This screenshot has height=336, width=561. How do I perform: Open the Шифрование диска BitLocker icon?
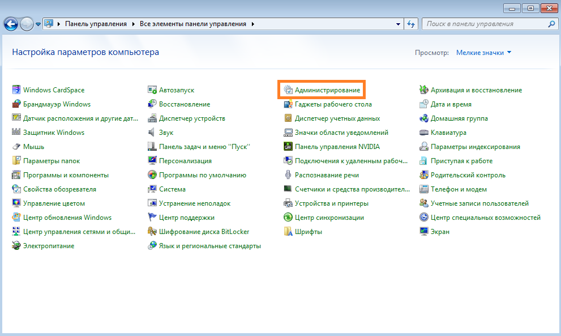(152, 231)
